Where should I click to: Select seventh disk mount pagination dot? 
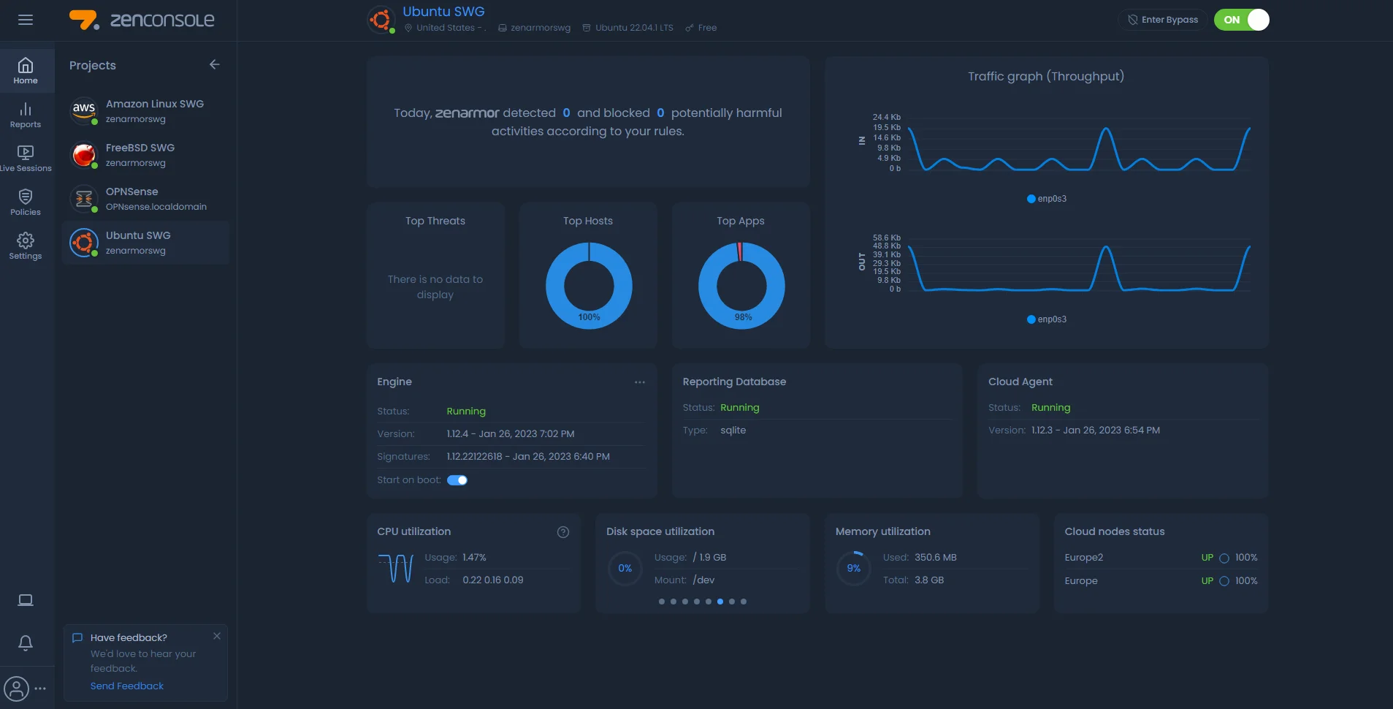(x=732, y=602)
